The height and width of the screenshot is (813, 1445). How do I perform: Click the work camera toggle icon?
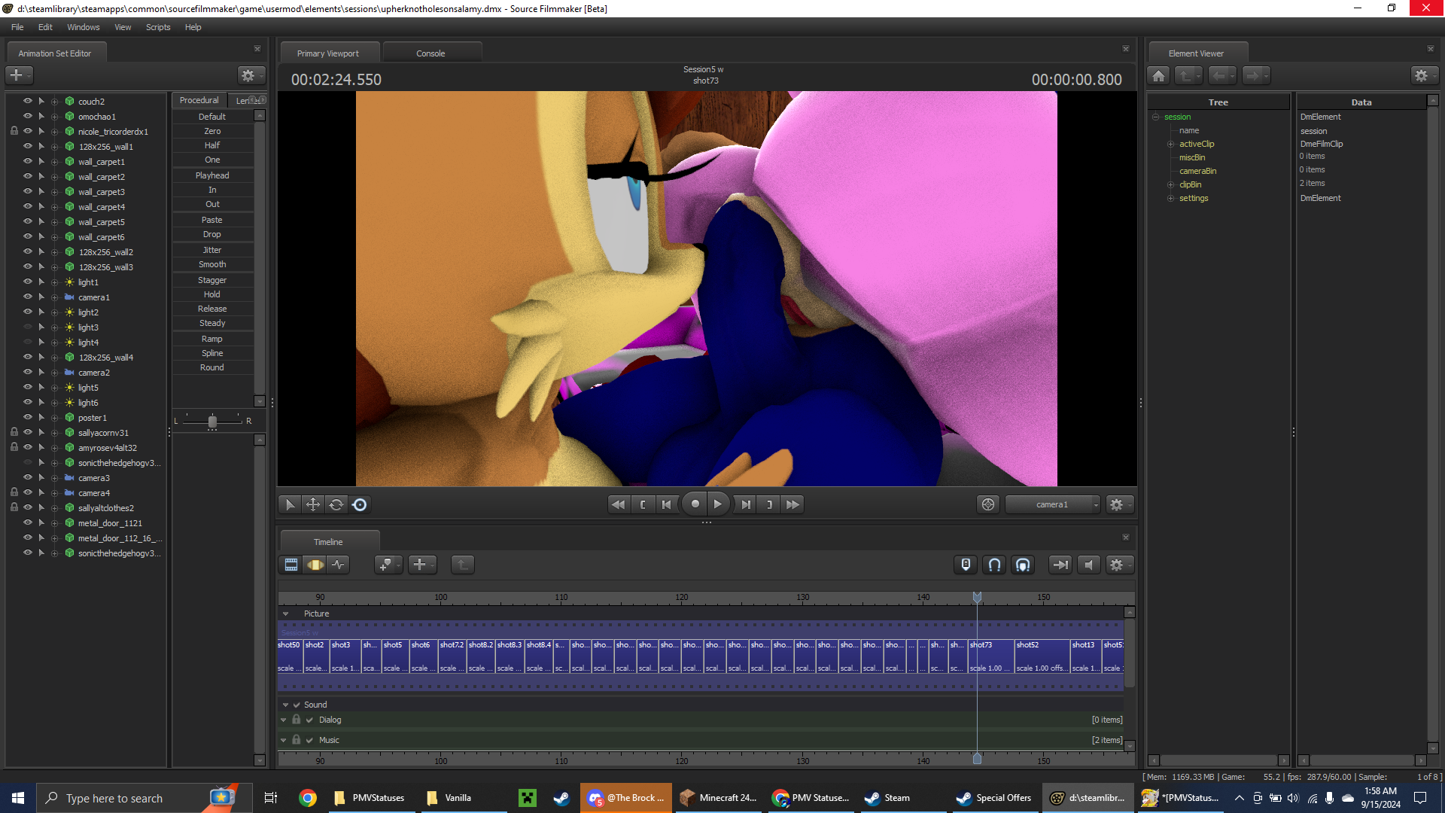[x=988, y=504]
